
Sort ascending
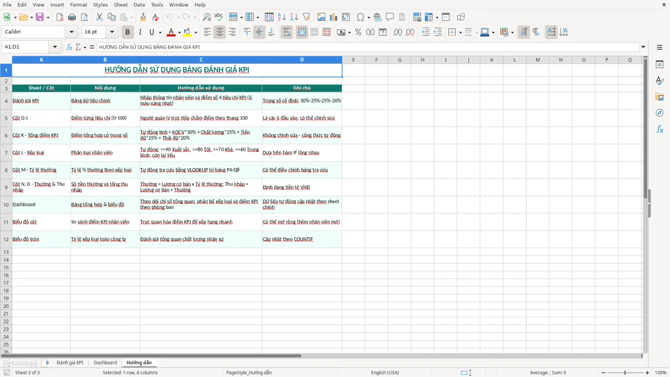(x=282, y=17)
